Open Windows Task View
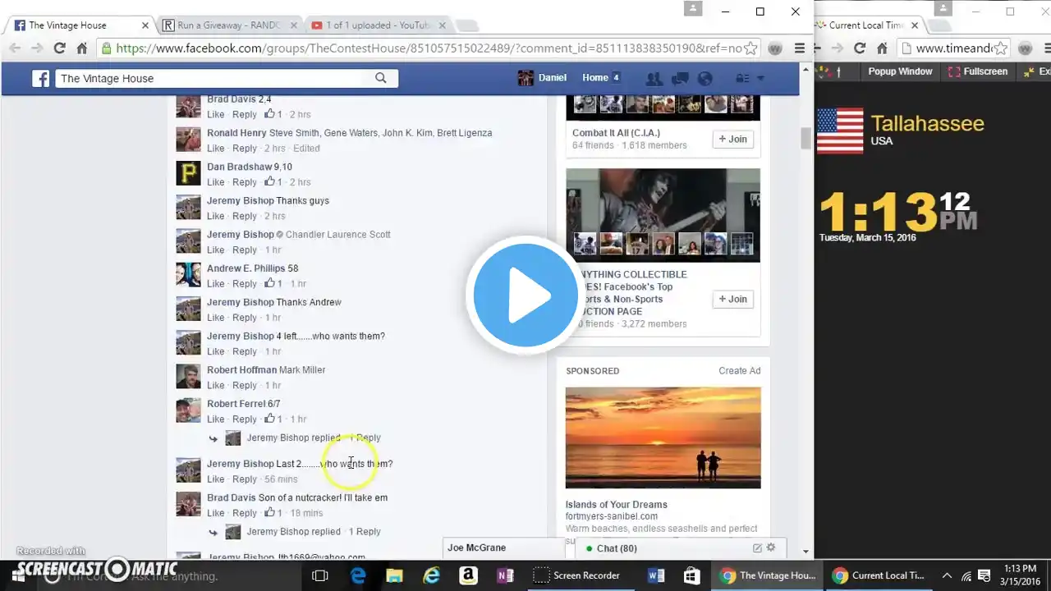 pyautogui.click(x=320, y=575)
